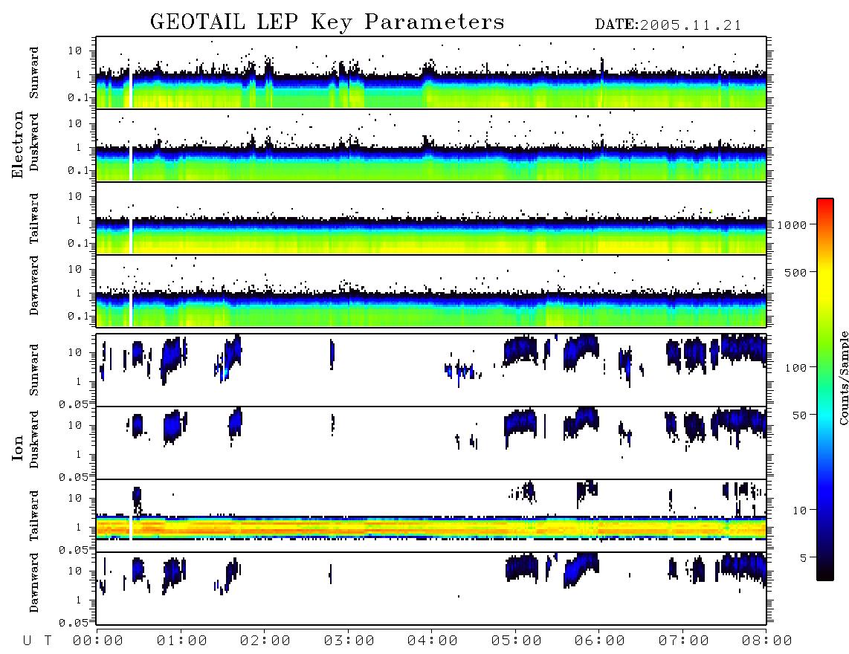Click the 500 colorbar tick label
Viewport: 849px width, 654px height.
click(x=795, y=273)
